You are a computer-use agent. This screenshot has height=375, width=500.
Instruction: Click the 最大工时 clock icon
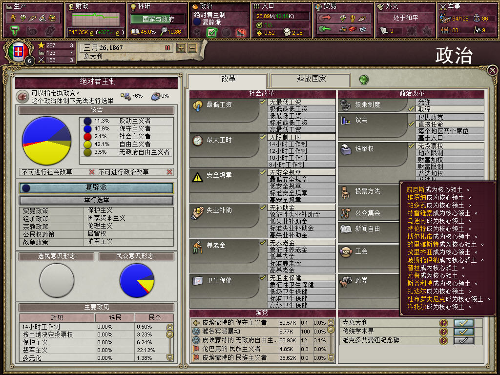(x=198, y=140)
